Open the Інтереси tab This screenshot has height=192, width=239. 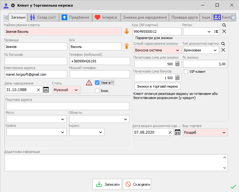tap(106, 17)
